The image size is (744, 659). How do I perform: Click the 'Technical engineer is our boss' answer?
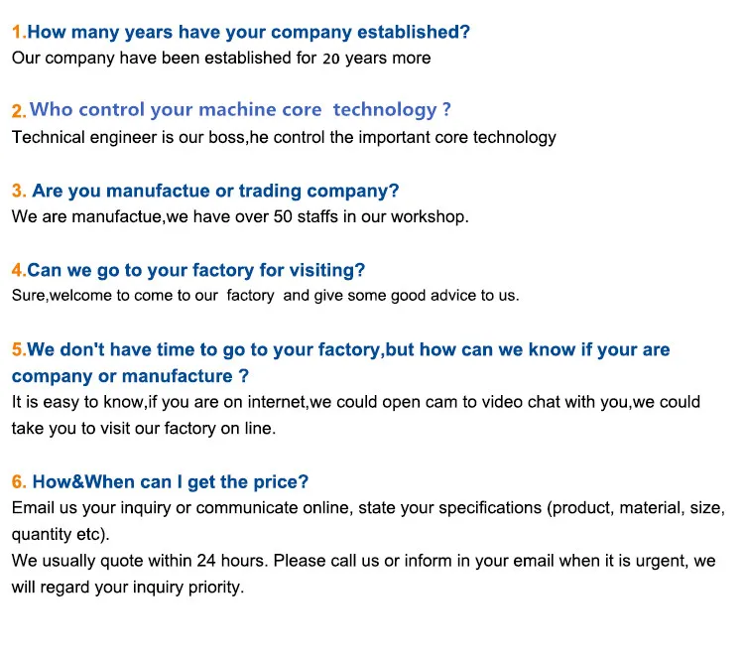tap(284, 137)
